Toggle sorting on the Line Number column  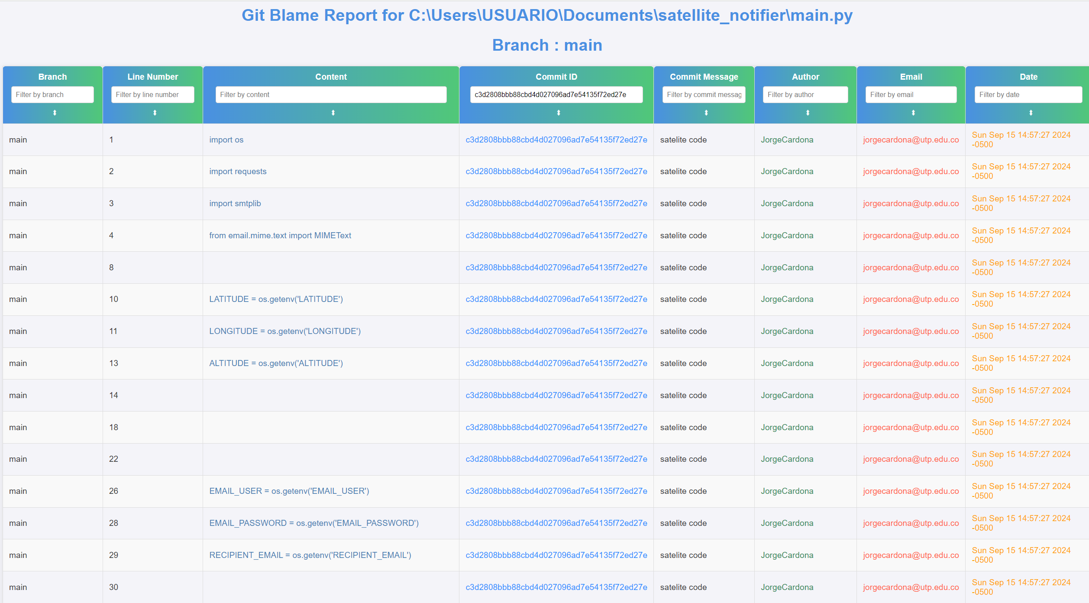152,113
